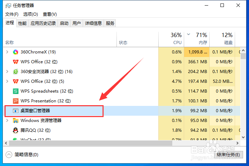The height and width of the screenshot is (166, 249).
Task: Switch to the 启动 tab
Action: (64, 23)
